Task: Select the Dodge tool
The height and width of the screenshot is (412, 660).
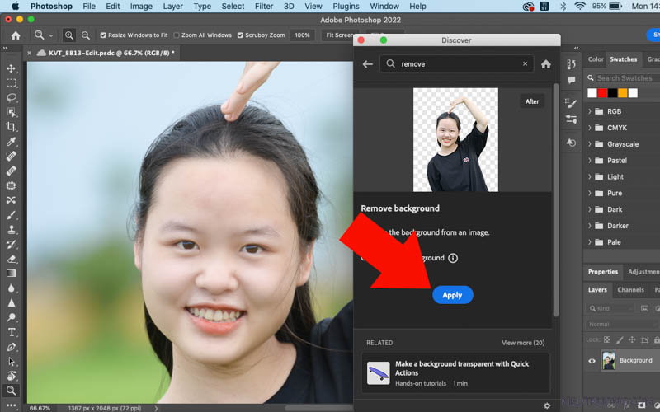Action: [12, 317]
